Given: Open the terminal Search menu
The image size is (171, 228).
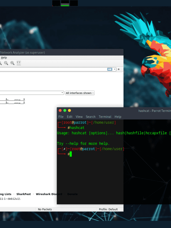Looking at the screenshot, I should point(91,117).
